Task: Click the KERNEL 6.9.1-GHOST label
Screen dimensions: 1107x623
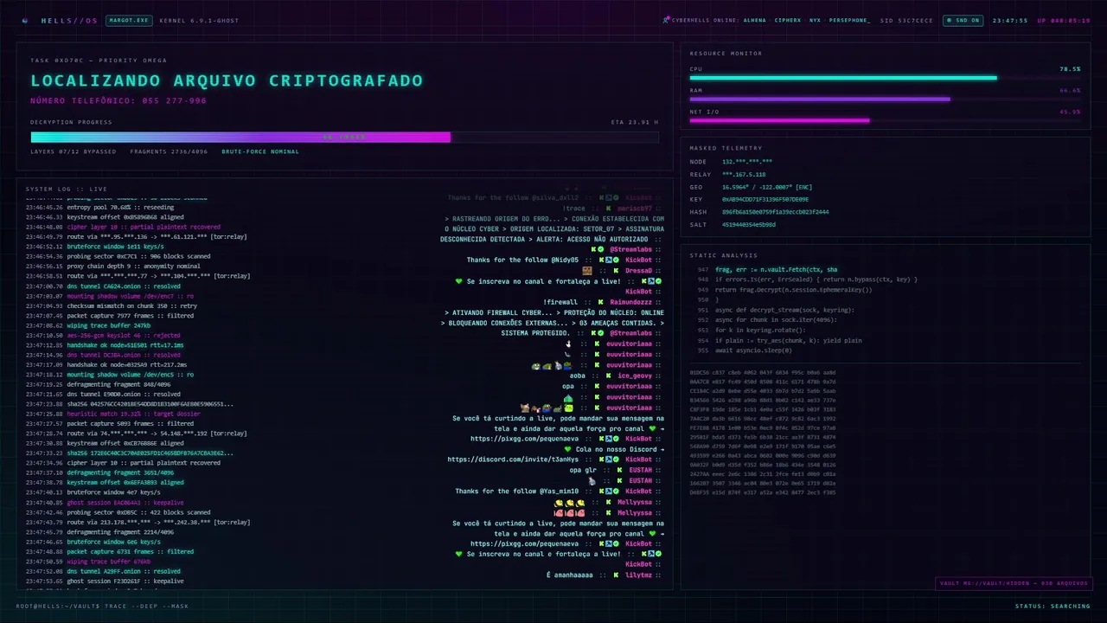Action: [x=199, y=20]
